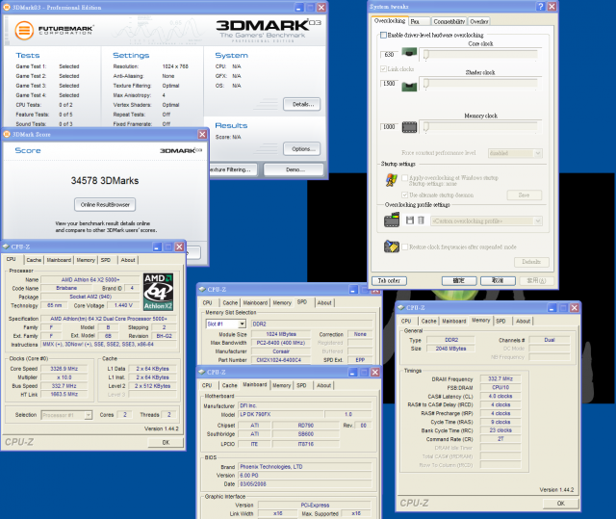This screenshot has width=616, height=519.
Task: Click the Windows startup settings icon
Action: coord(392,180)
